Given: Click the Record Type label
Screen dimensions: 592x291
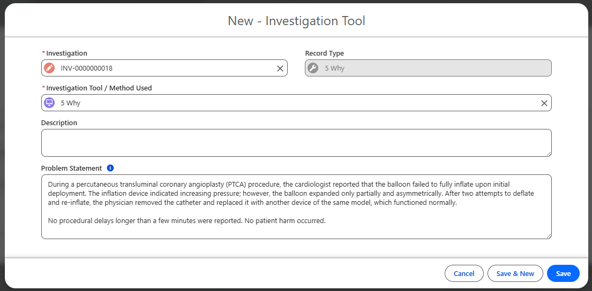Looking at the screenshot, I should [324, 53].
